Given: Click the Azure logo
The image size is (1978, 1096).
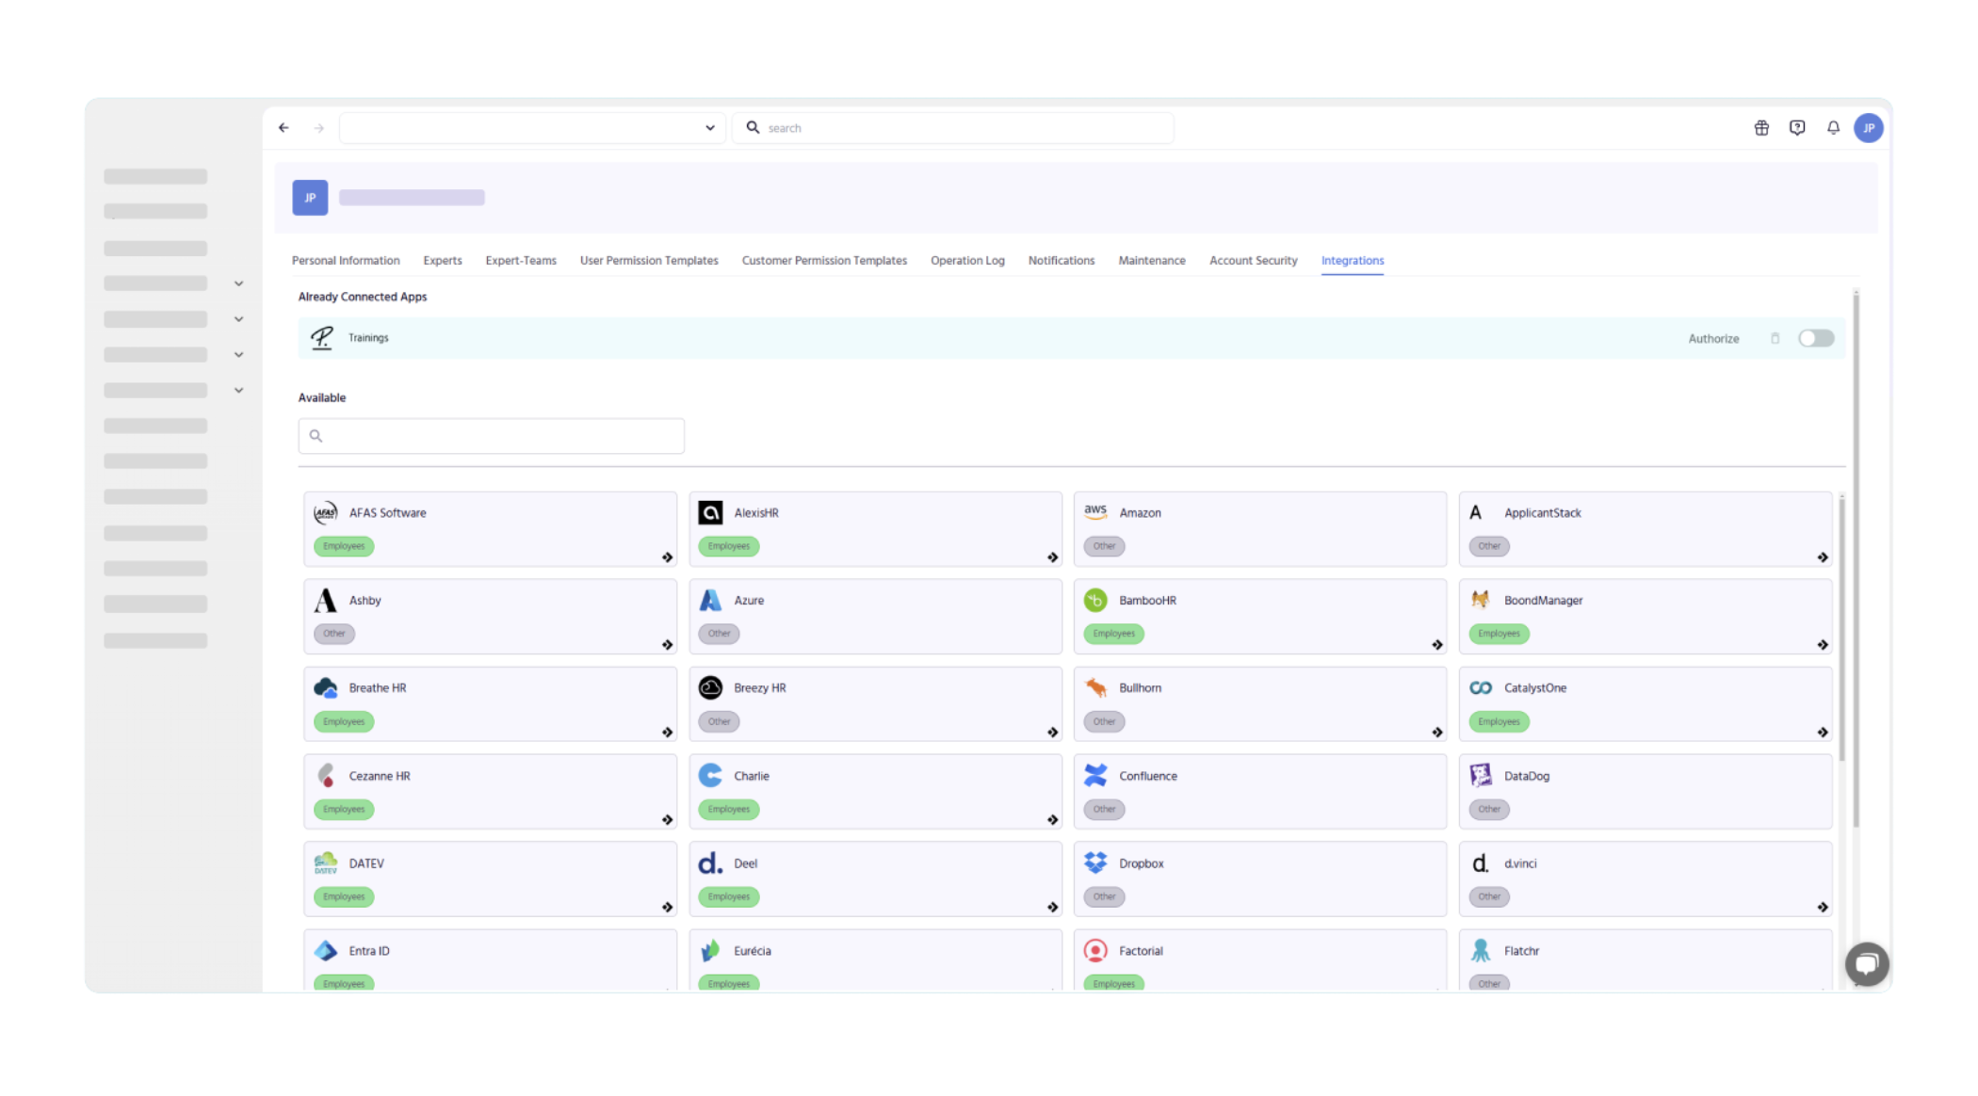Looking at the screenshot, I should [710, 600].
